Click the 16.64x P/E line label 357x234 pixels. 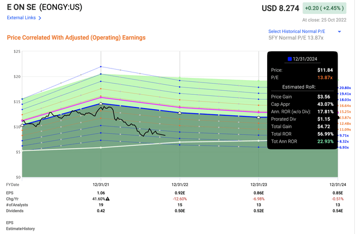coord(345,105)
